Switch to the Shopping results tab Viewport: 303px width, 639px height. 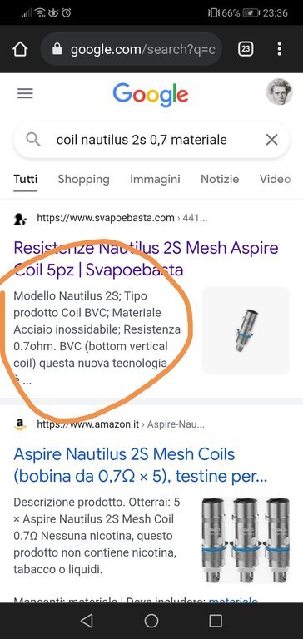pos(83,180)
